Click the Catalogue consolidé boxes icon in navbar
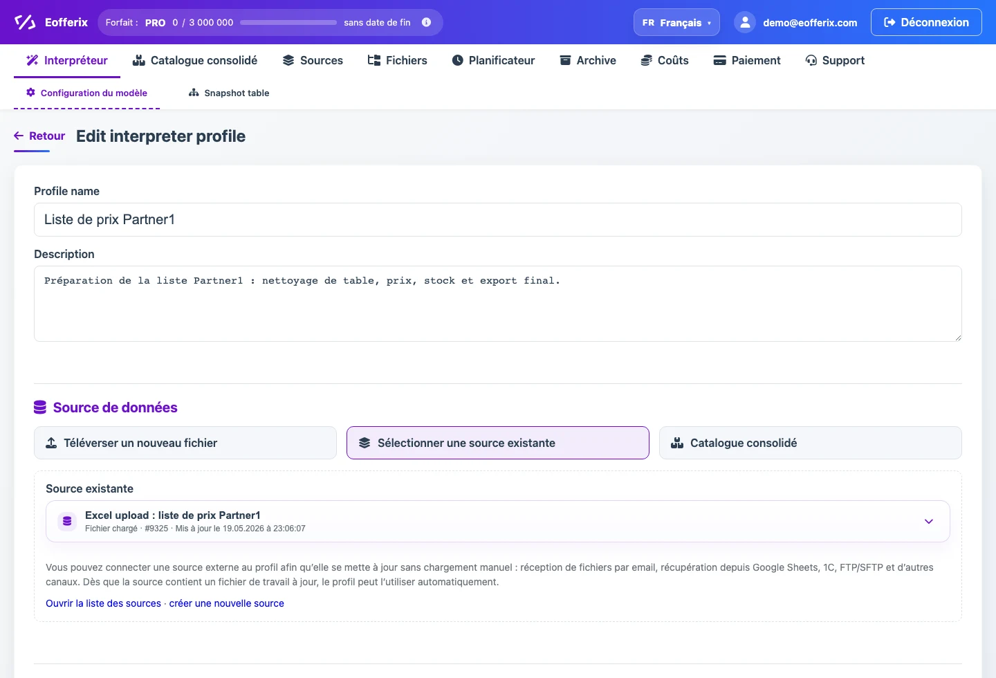Screen dimensions: 996x678 pyautogui.click(x=139, y=60)
